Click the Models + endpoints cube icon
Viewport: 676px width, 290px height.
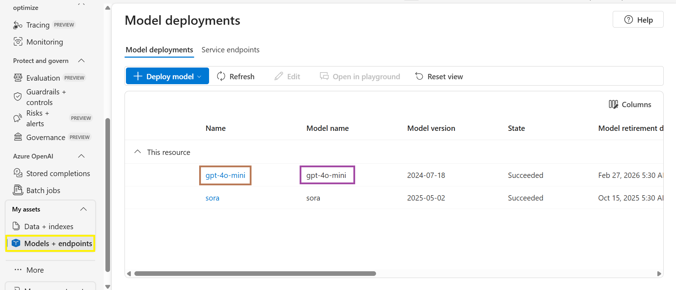click(16, 243)
